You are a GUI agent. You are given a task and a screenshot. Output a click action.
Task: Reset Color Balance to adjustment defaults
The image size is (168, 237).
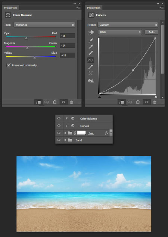55,102
